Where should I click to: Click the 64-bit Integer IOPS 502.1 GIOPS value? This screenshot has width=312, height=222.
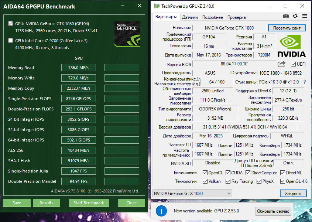(78, 140)
